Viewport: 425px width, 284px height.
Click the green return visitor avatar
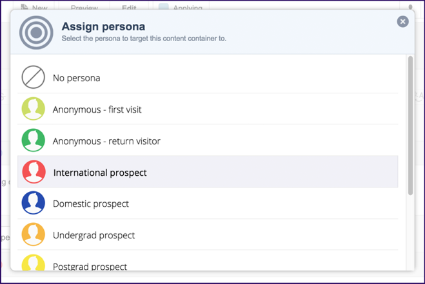pos(33,140)
